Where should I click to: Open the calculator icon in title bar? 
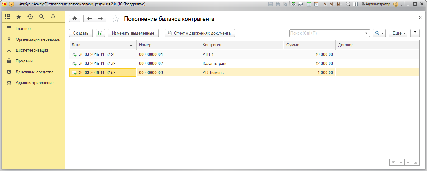pos(309,4)
